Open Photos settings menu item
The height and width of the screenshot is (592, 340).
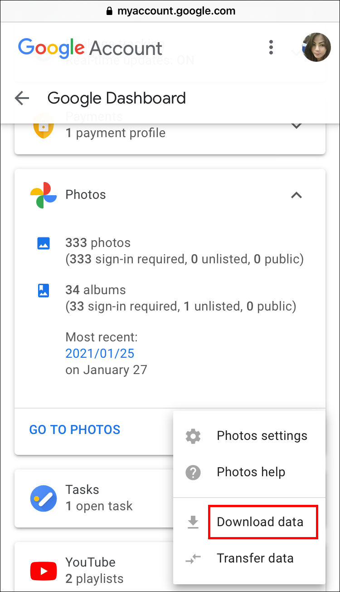[x=262, y=436]
